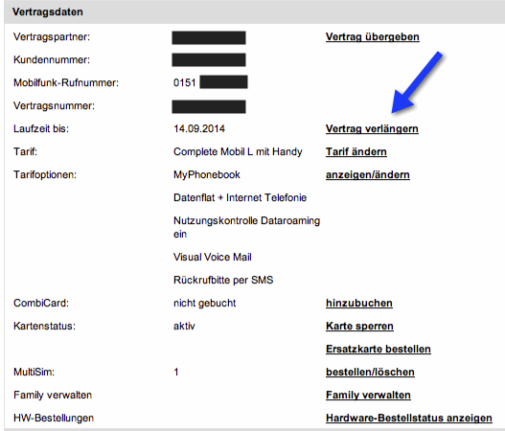This screenshot has width=505, height=431.
Task: Show Hardware-Bestellstatus anzeigen page
Action: click(409, 419)
